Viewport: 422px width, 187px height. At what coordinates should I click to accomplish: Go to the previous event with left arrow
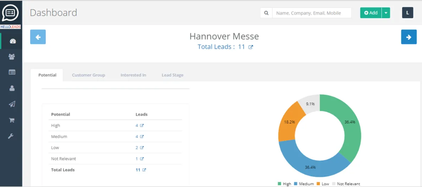pyautogui.click(x=38, y=37)
